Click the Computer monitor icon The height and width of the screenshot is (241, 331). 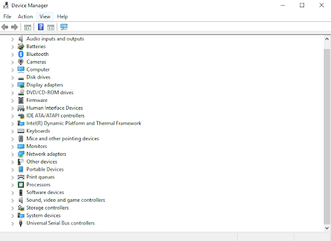point(21,69)
